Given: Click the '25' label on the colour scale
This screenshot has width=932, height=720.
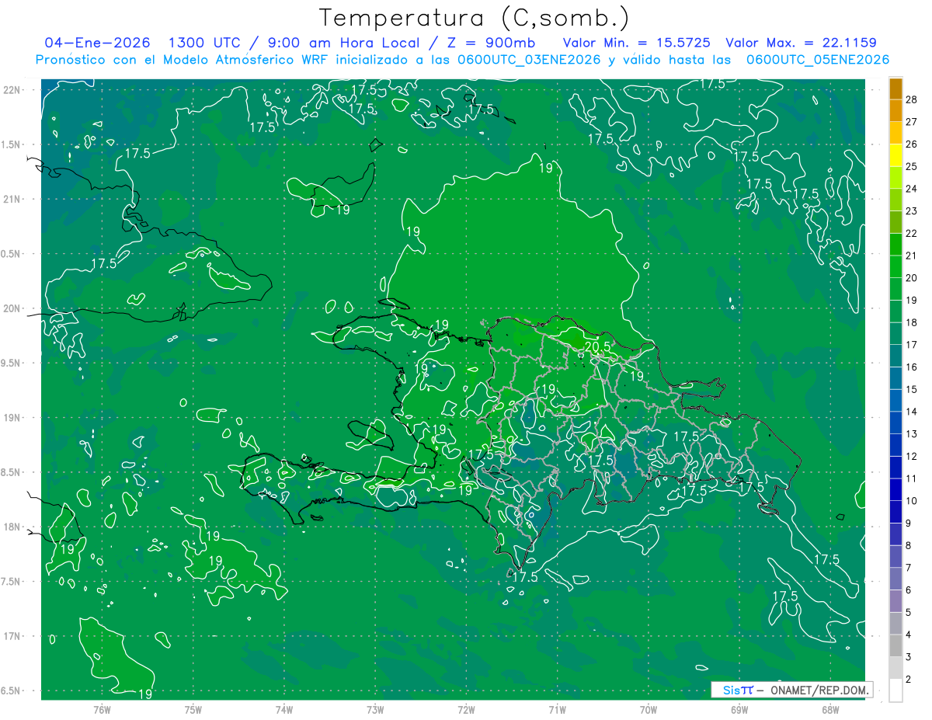Looking at the screenshot, I should [912, 167].
